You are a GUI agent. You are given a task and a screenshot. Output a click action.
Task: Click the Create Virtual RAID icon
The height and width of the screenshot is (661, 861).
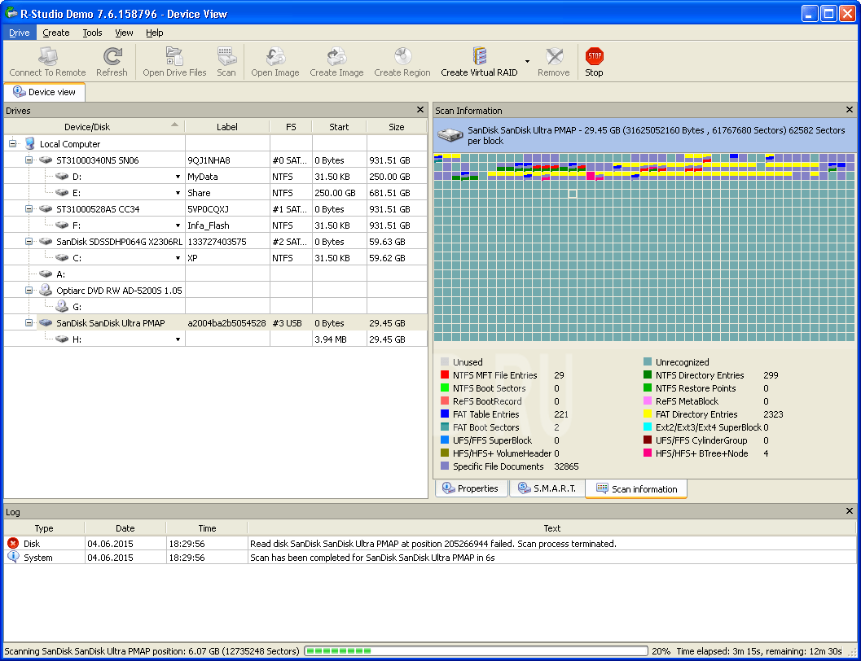(479, 56)
